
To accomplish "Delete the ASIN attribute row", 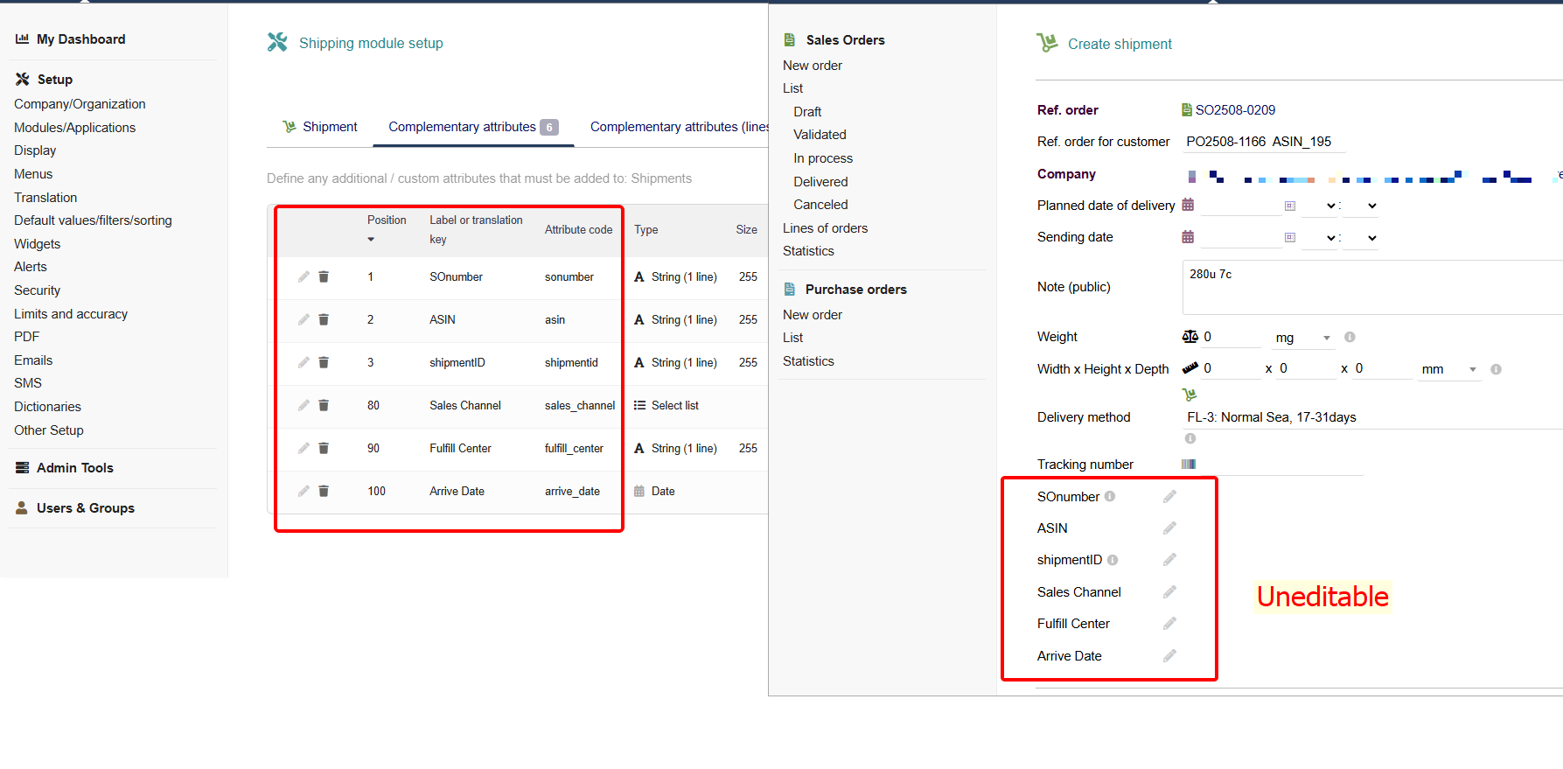I will point(324,319).
